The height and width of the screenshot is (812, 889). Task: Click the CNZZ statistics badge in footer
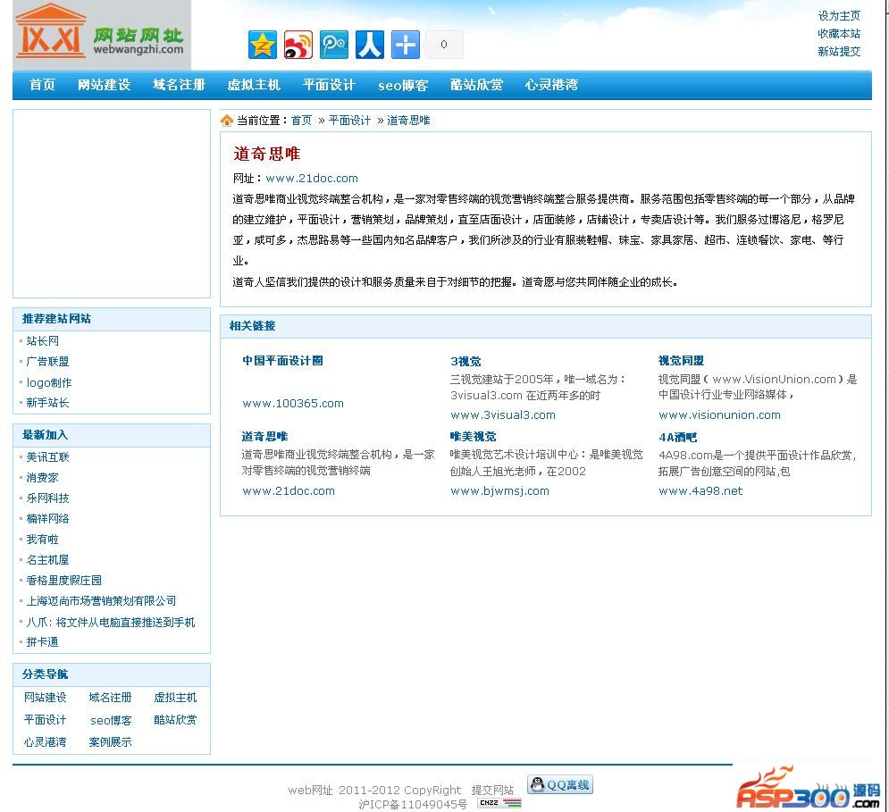(x=499, y=803)
